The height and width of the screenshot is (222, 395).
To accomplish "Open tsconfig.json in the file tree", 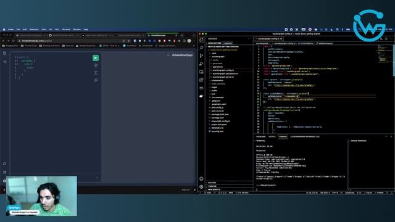I will pyautogui.click(x=217, y=131).
